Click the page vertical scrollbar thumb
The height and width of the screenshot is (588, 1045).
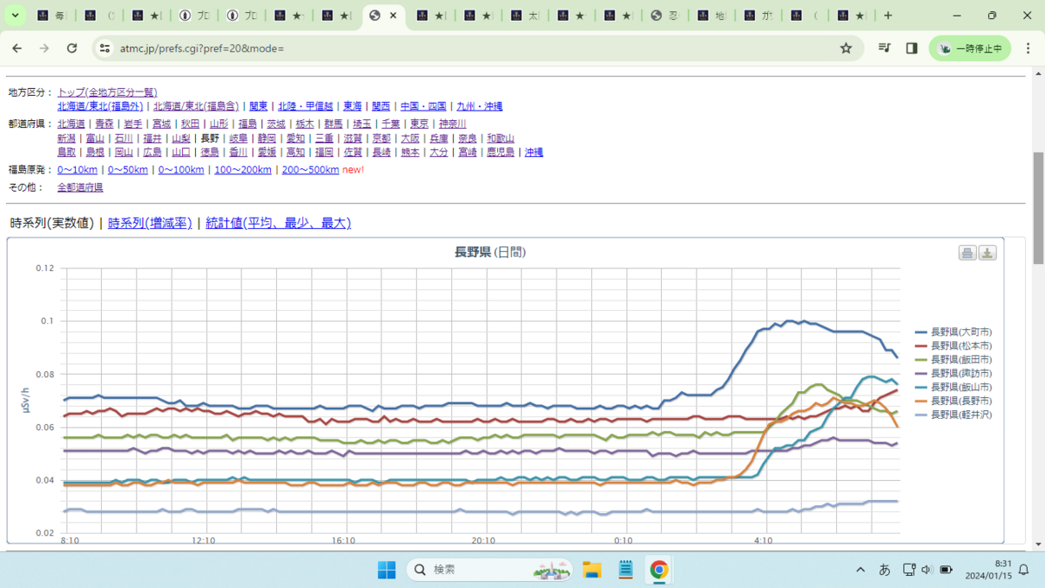(x=1038, y=207)
